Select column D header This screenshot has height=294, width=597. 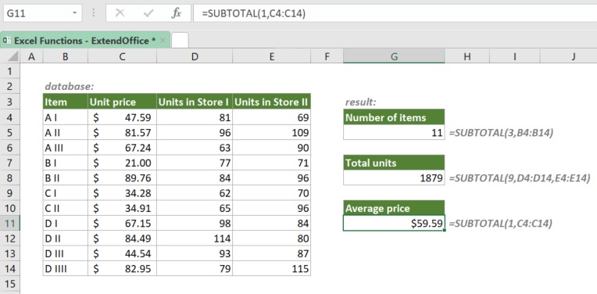[x=195, y=57]
